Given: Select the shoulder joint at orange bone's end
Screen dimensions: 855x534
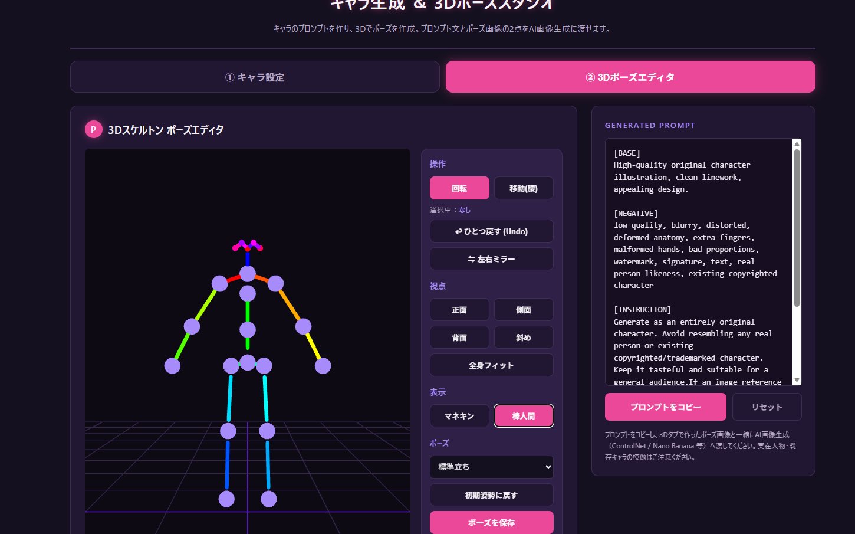Looking at the screenshot, I should pyautogui.click(x=275, y=284).
